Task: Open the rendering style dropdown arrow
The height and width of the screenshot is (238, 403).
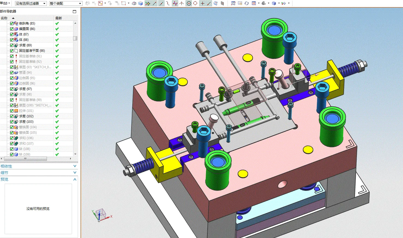Action: [x=269, y=3]
